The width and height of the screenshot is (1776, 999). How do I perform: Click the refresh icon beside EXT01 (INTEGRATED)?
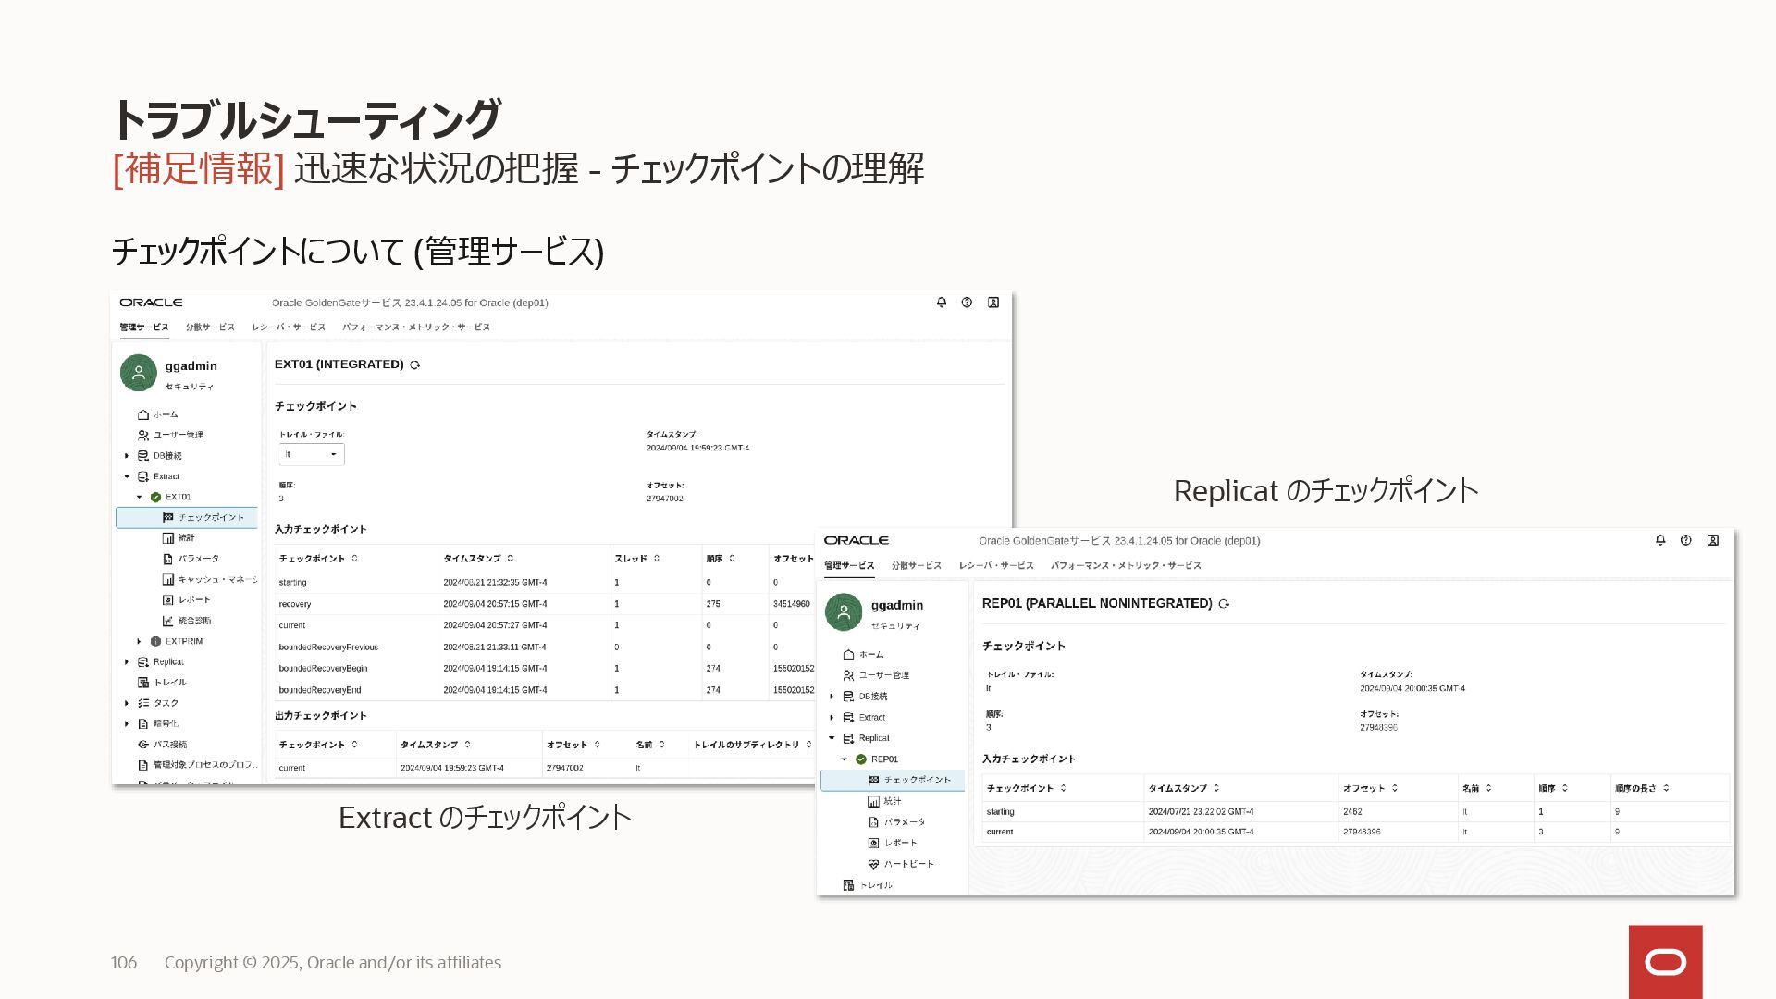[414, 365]
